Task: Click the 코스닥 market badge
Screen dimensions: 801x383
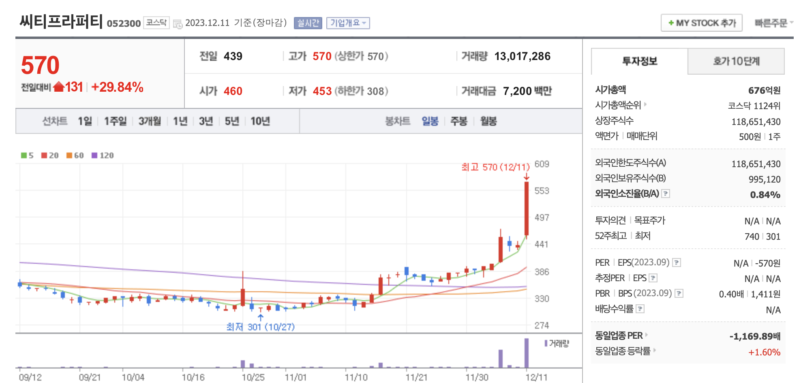Action: [156, 23]
